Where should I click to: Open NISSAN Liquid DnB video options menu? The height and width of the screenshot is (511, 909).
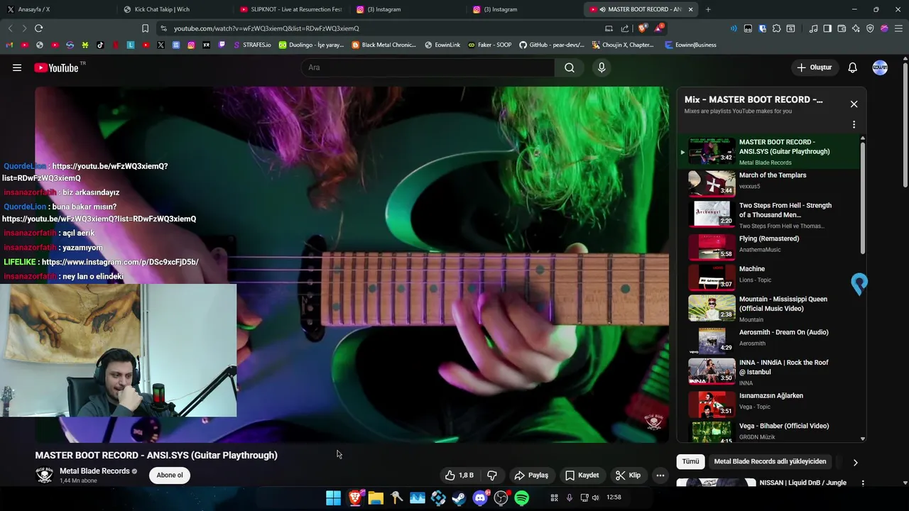coord(863,483)
